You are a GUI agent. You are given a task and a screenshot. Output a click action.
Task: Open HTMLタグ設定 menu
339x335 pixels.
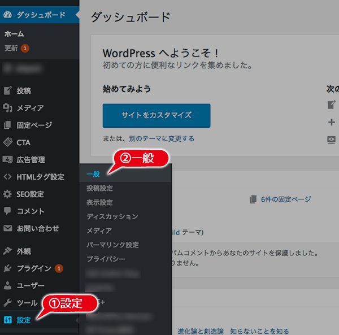(40, 177)
